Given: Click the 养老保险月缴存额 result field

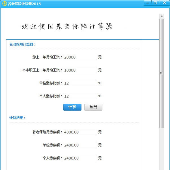Looking at the screenshot, I should click(80, 132).
